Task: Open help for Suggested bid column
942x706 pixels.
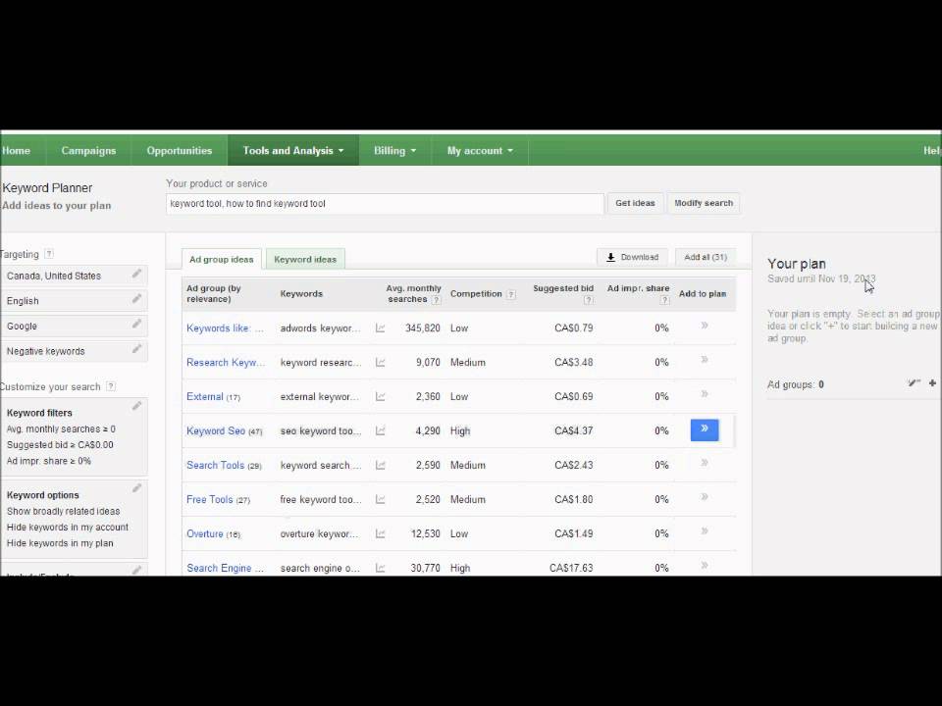Action: (x=588, y=300)
